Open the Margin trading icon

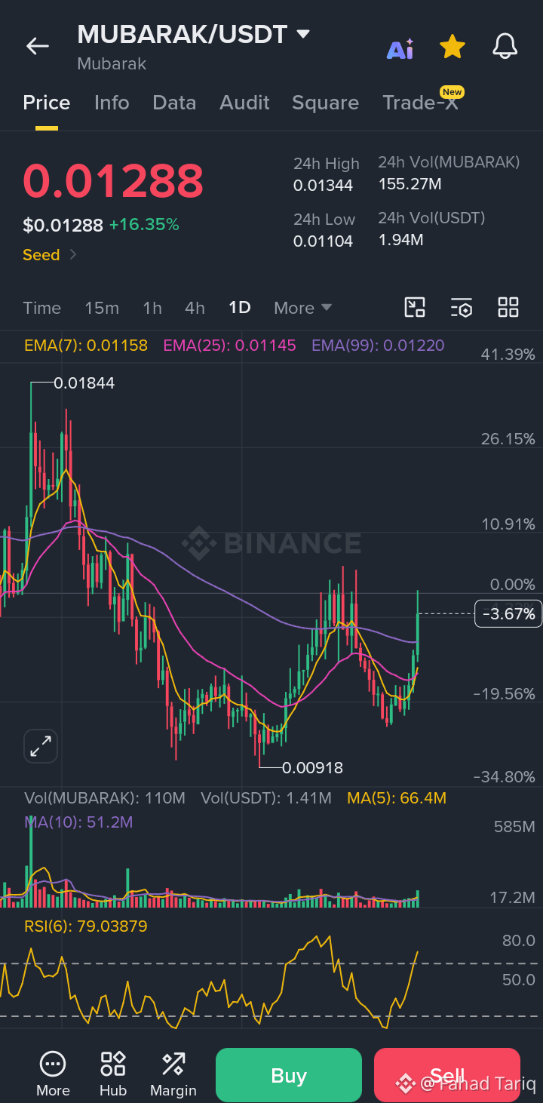click(x=173, y=1074)
